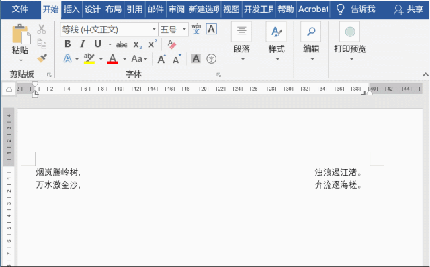Click the Change Case Aa button
Image resolution: width=430 pixels, height=267 pixels.
[x=139, y=58]
